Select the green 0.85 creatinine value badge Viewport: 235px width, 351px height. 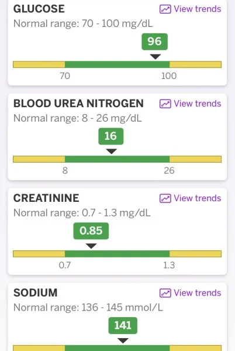coord(91,231)
